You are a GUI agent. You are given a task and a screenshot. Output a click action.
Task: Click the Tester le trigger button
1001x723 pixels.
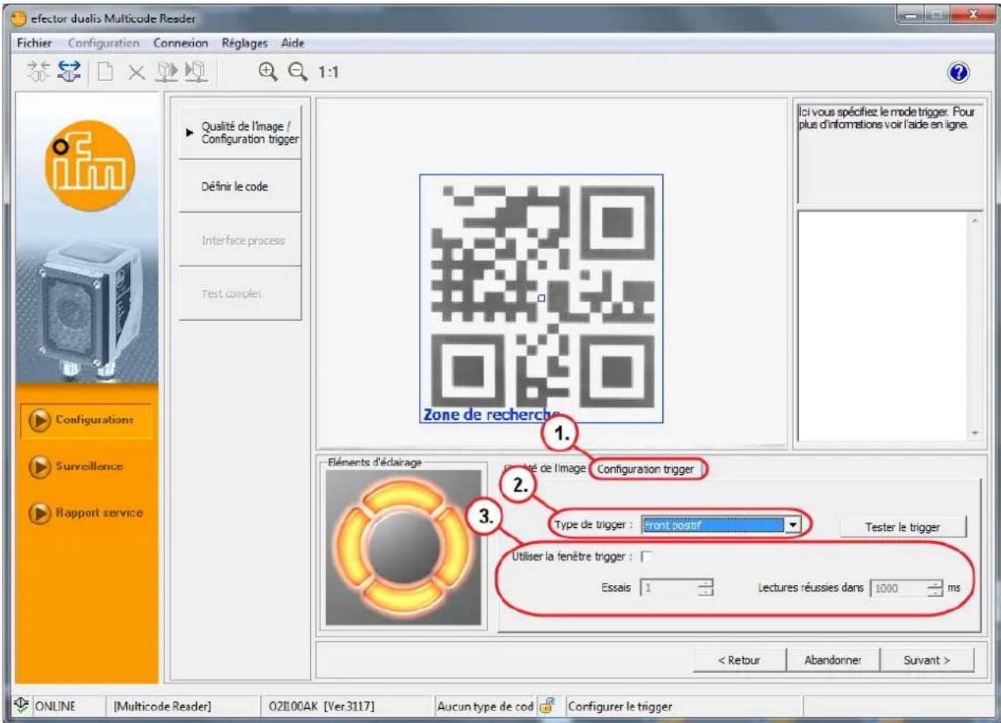click(903, 528)
